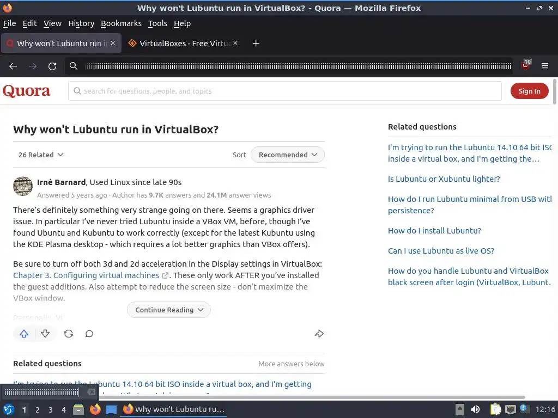
Task: Open the Firefox hamburger application menu
Action: tap(545, 66)
